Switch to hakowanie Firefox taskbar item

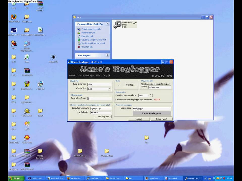click(x=75, y=178)
